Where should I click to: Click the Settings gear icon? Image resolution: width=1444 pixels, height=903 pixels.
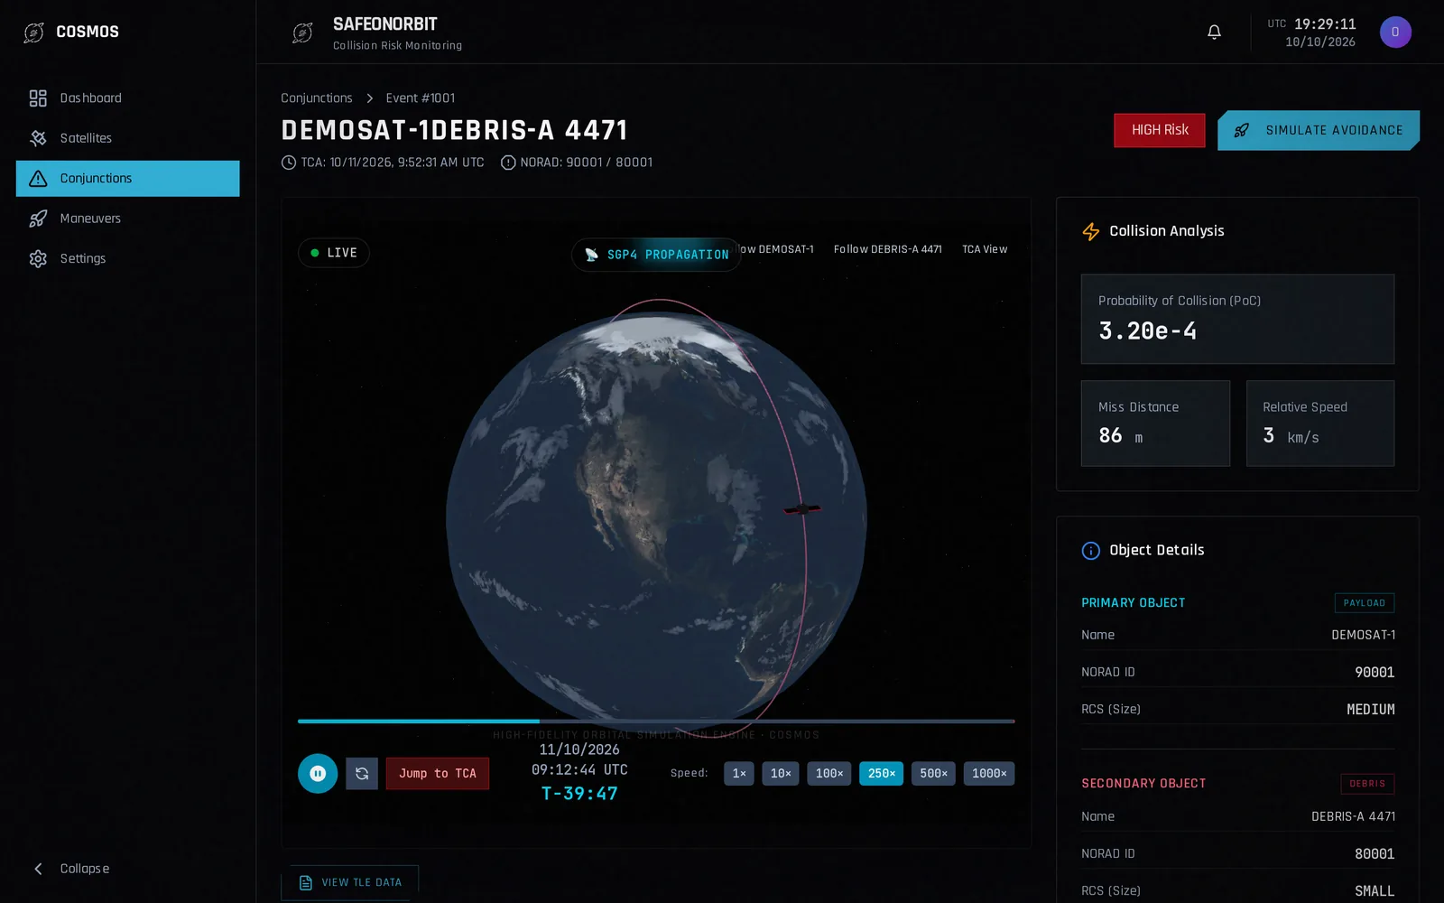tap(38, 258)
